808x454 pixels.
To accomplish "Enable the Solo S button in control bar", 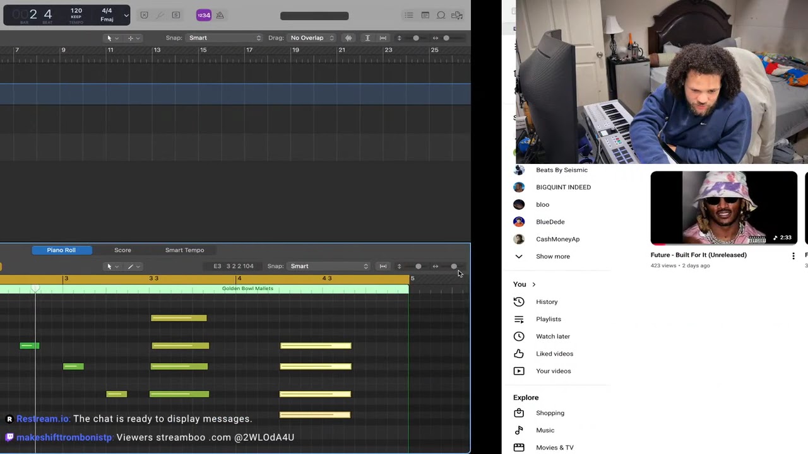I will (176, 15).
